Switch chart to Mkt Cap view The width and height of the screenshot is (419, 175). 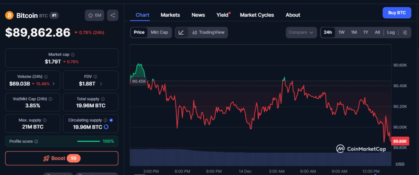[x=159, y=32]
